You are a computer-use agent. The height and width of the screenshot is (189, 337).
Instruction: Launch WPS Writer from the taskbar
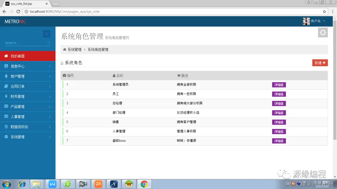pos(52,184)
